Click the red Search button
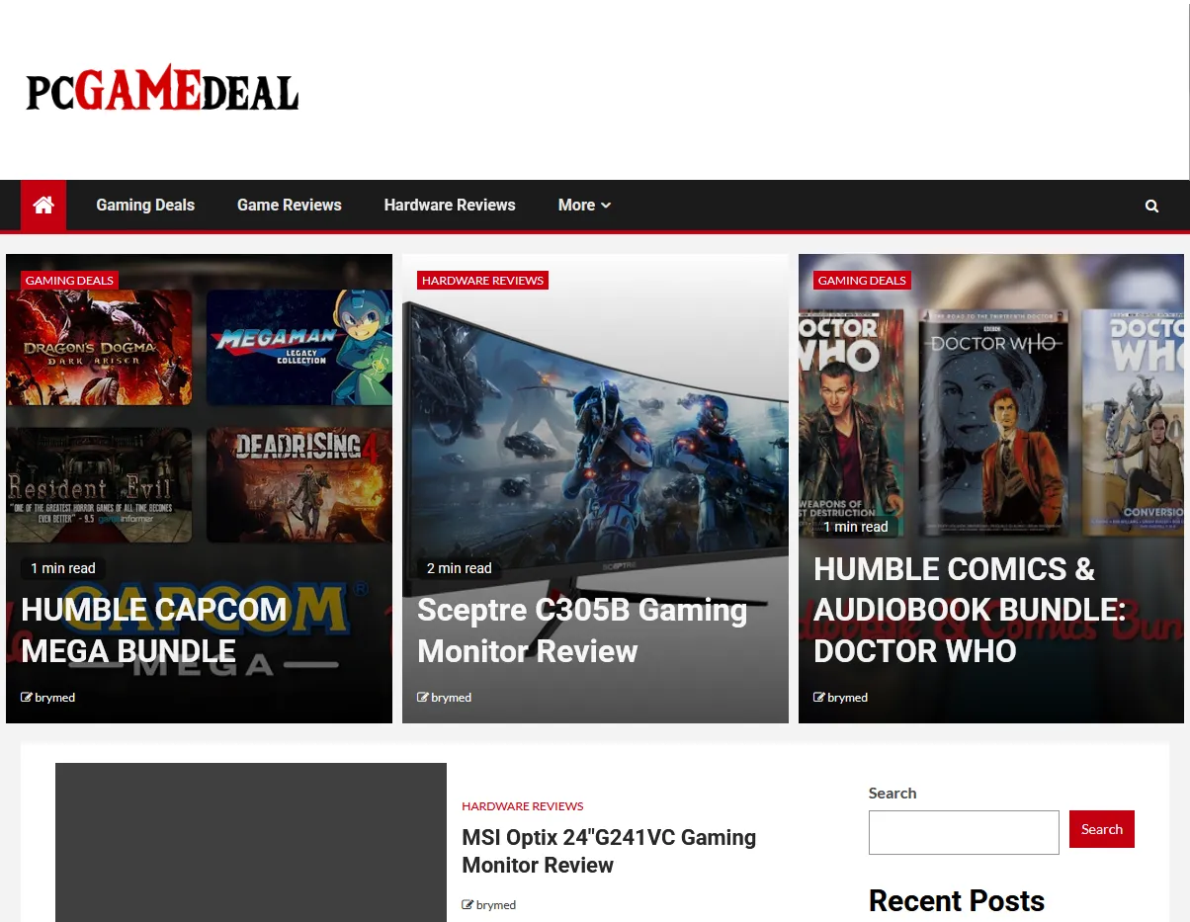 1102,829
